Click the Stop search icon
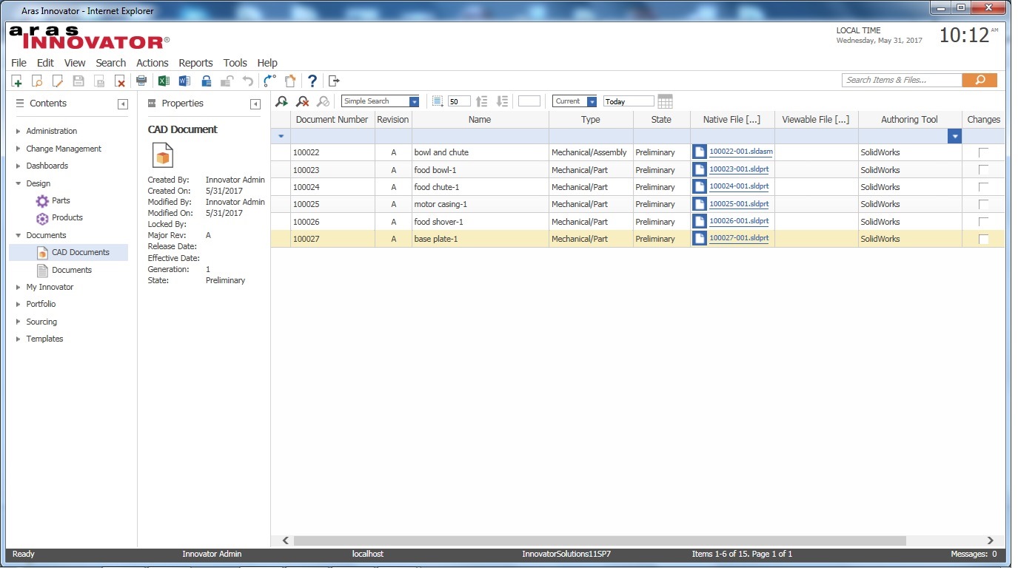 pos(323,101)
